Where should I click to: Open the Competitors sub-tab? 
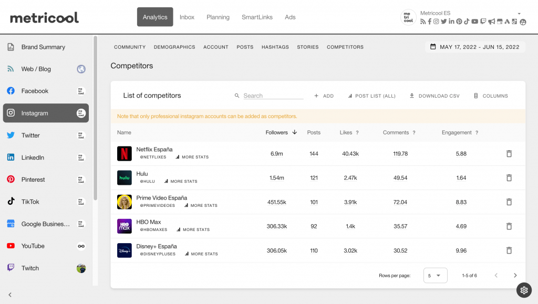pyautogui.click(x=345, y=47)
